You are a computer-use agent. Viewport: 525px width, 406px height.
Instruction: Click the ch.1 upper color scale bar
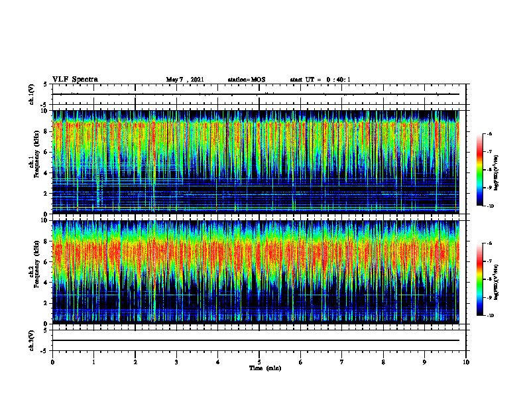tap(479, 170)
